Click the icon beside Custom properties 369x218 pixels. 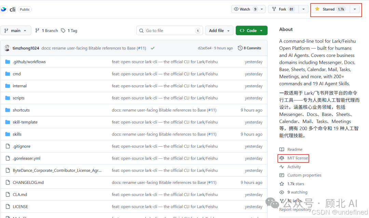tap(282, 175)
